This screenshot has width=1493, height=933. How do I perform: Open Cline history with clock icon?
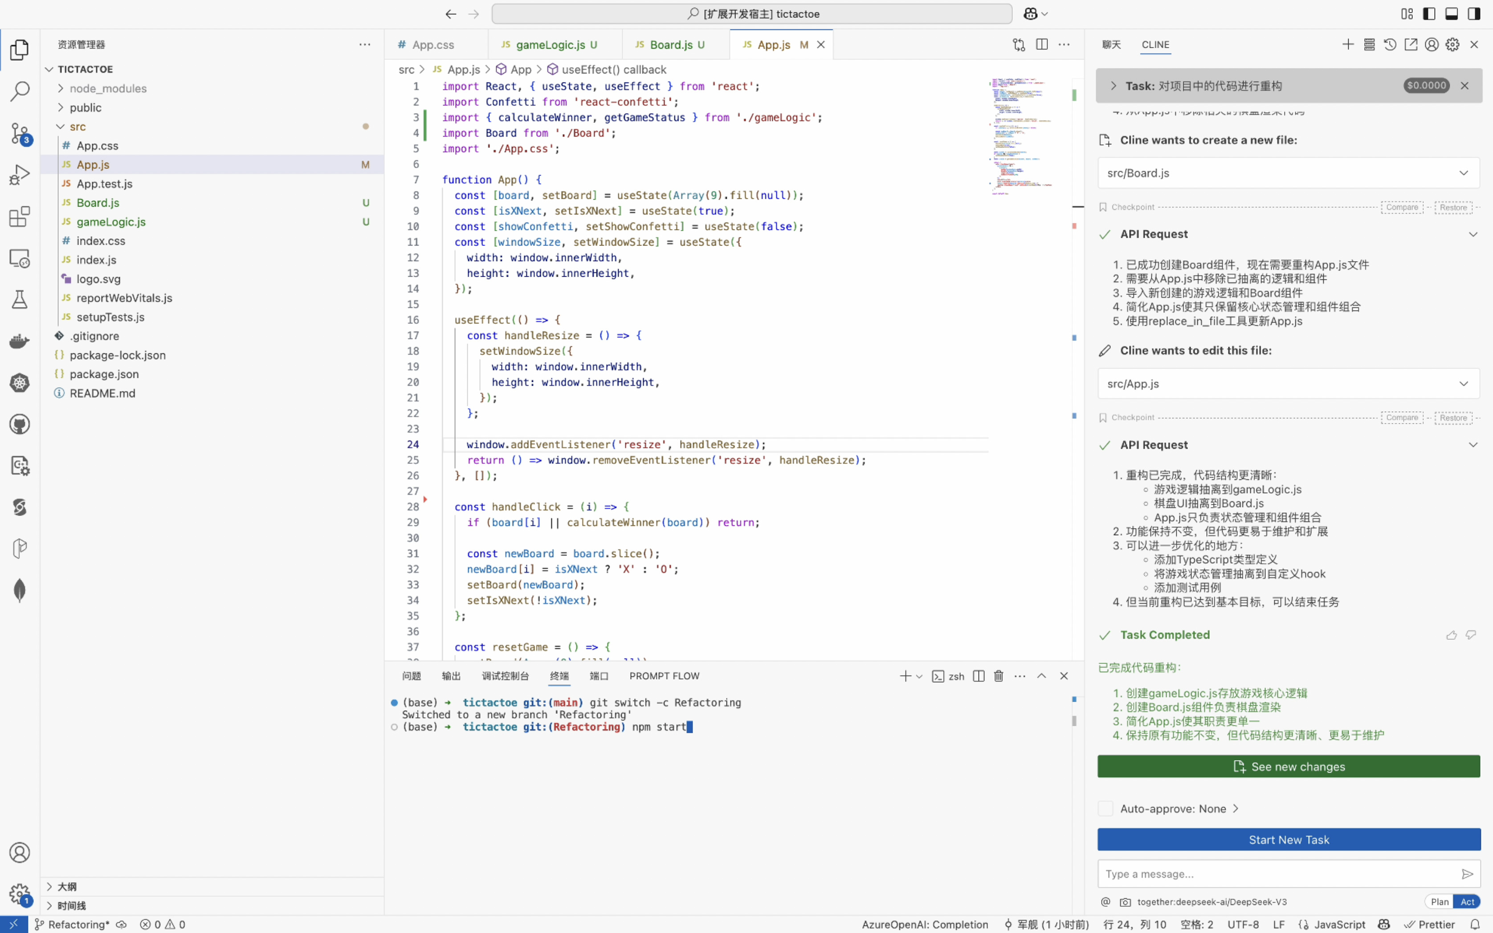(1389, 45)
